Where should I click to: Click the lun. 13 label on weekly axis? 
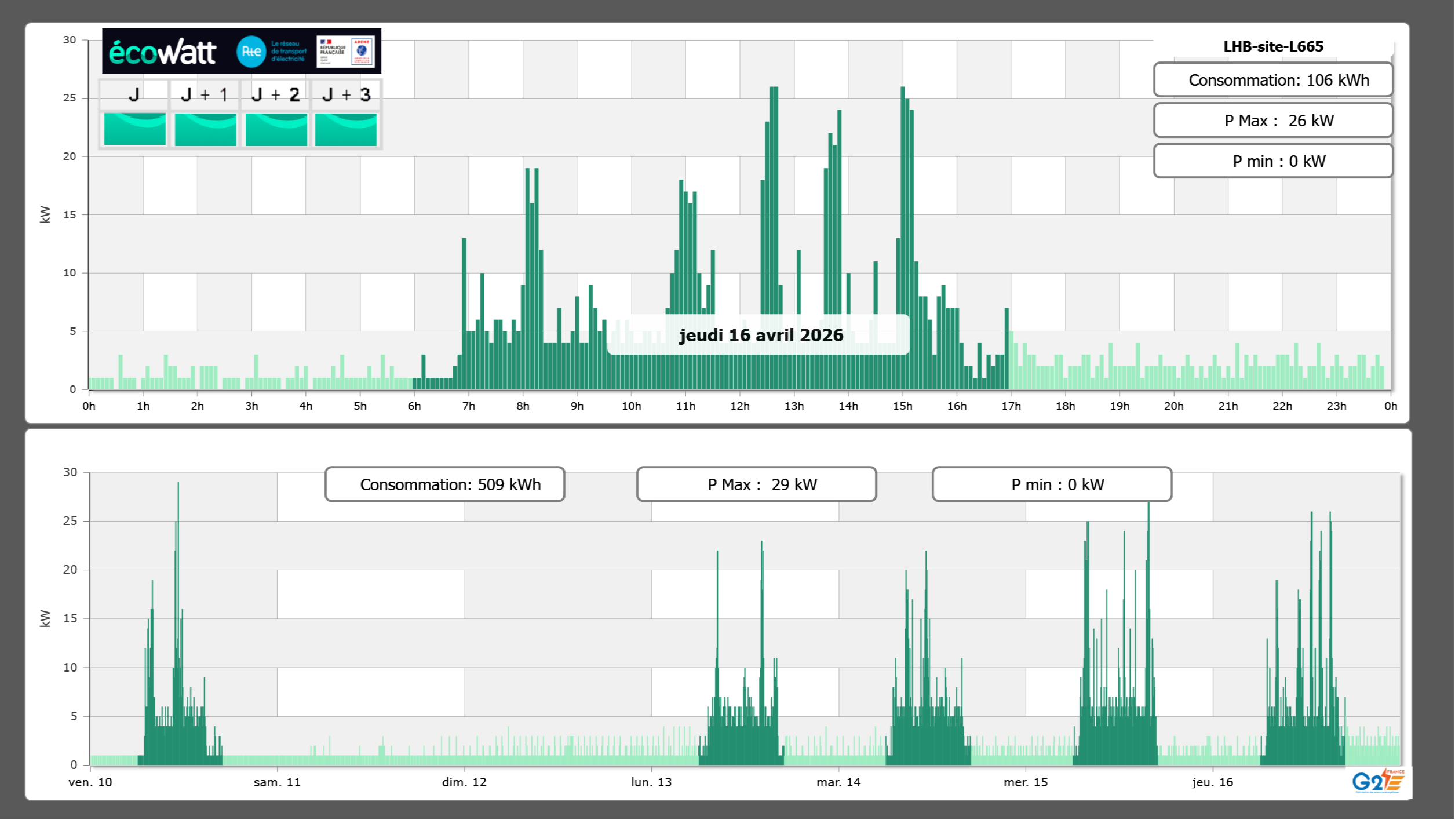tap(651, 782)
